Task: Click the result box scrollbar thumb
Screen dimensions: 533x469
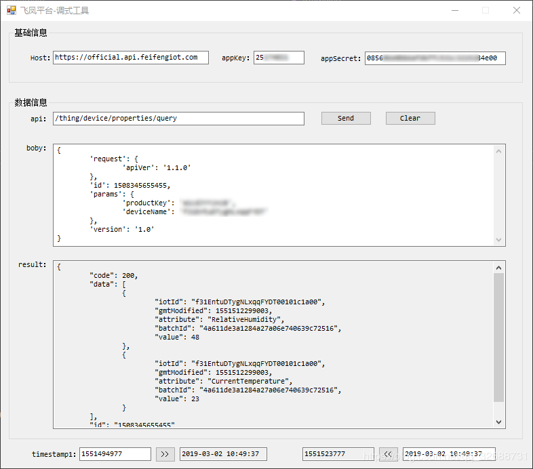Action: point(498,338)
